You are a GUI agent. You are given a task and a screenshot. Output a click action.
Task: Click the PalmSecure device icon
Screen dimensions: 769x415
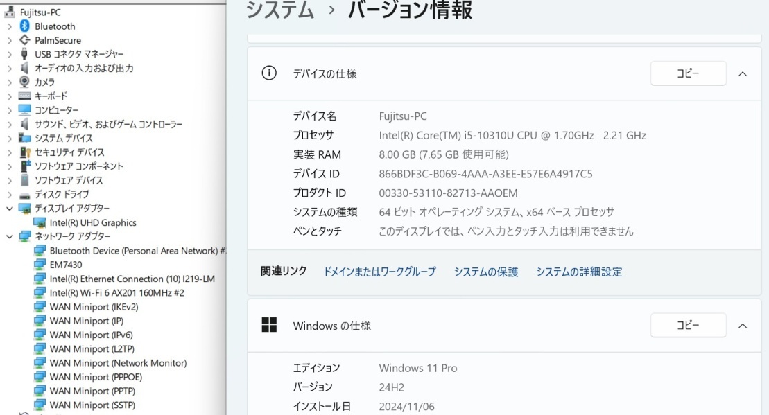(24, 39)
